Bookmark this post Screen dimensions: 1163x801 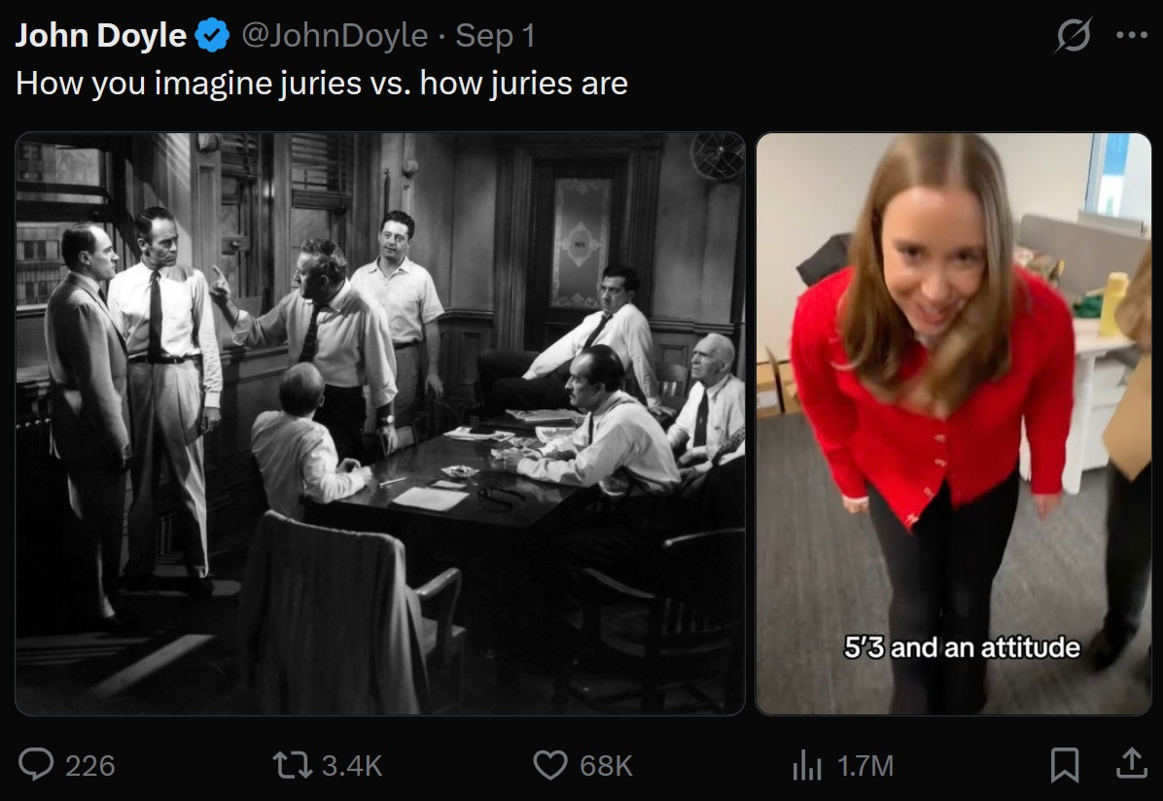(x=1065, y=765)
